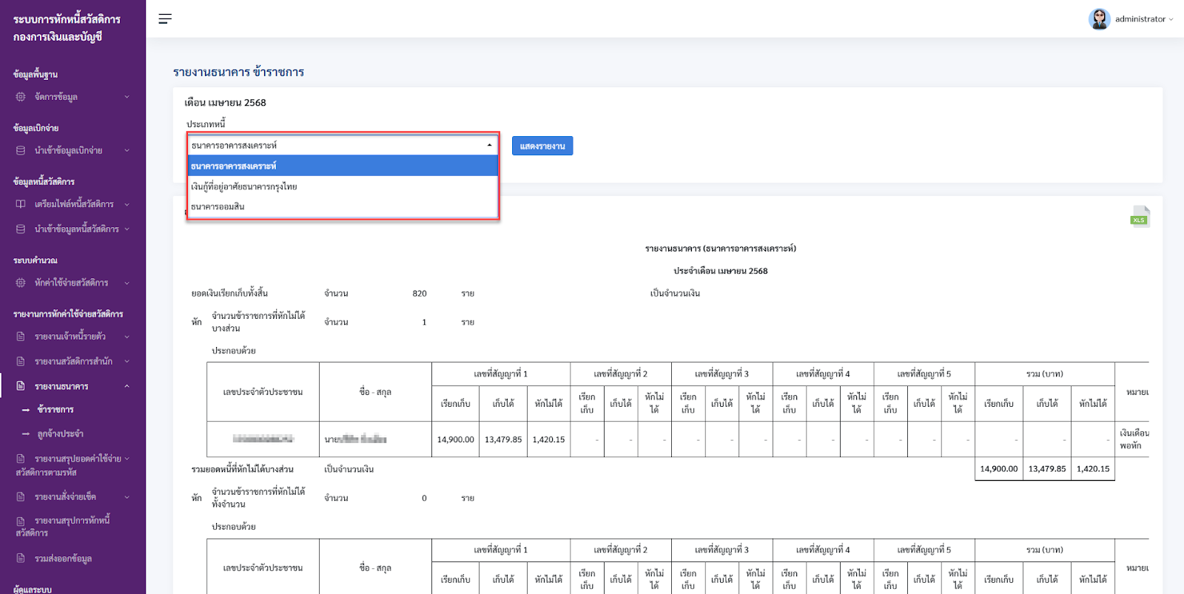
Task: Click the จัดการข้อมูล gear icon
Action: tap(21, 97)
